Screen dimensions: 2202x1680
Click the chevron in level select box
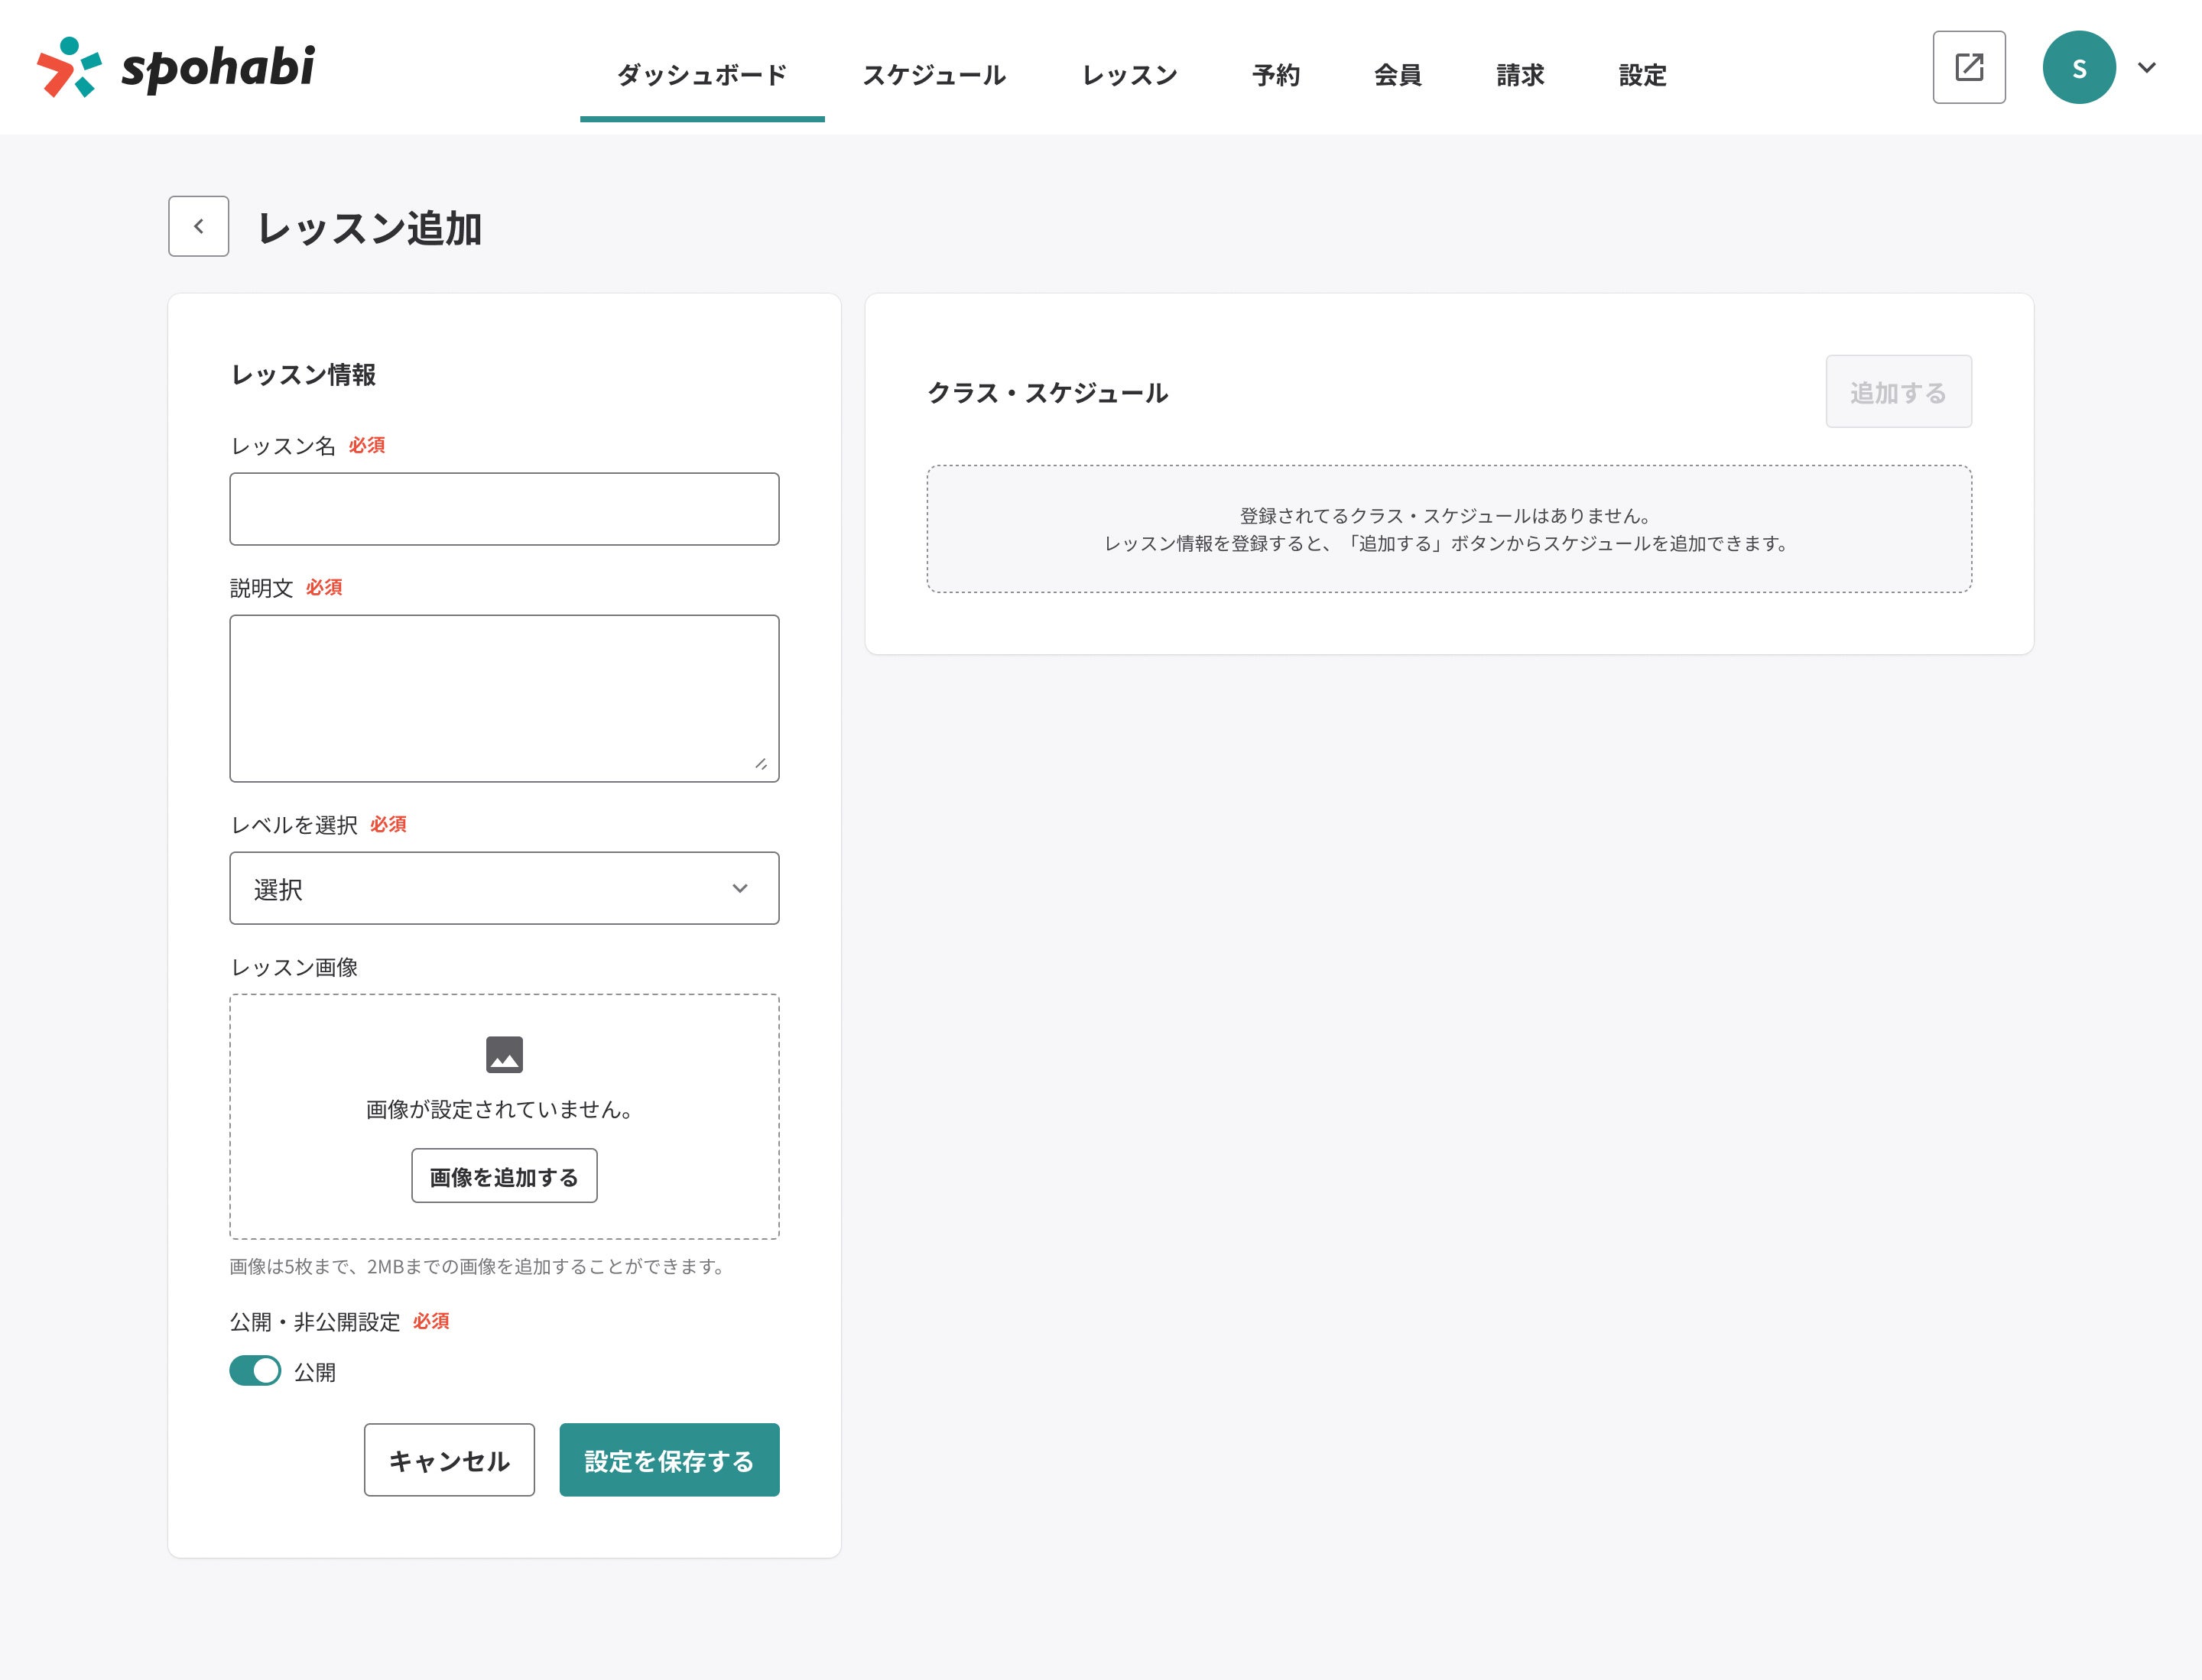[739, 888]
